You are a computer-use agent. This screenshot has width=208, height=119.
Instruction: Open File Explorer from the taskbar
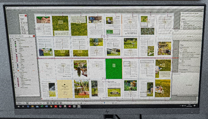33,107
